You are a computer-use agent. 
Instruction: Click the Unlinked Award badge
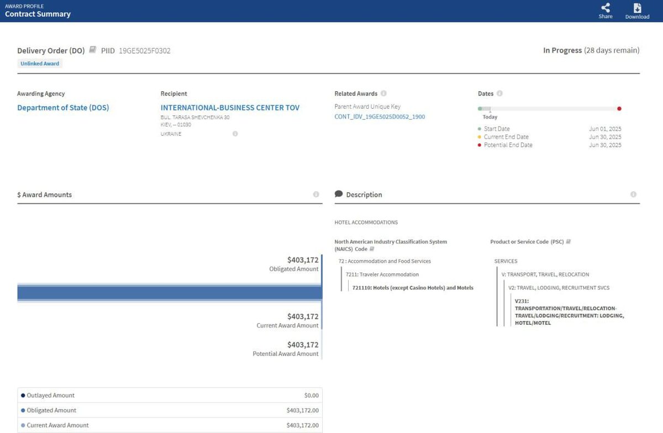40,64
